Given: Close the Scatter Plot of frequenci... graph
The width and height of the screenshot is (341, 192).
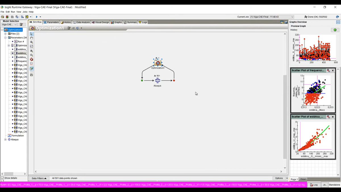Looking at the screenshot, I should tap(333, 71).
